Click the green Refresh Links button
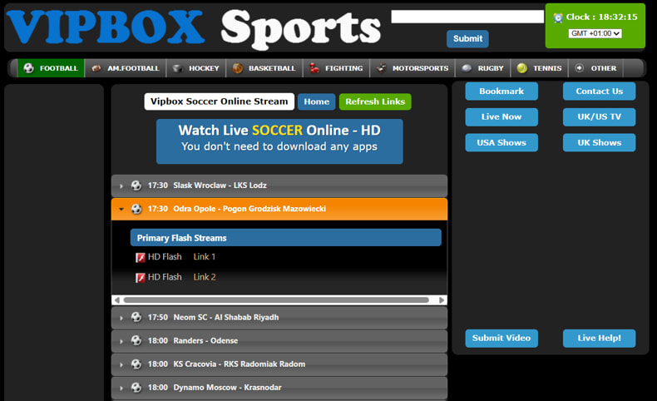 (375, 101)
